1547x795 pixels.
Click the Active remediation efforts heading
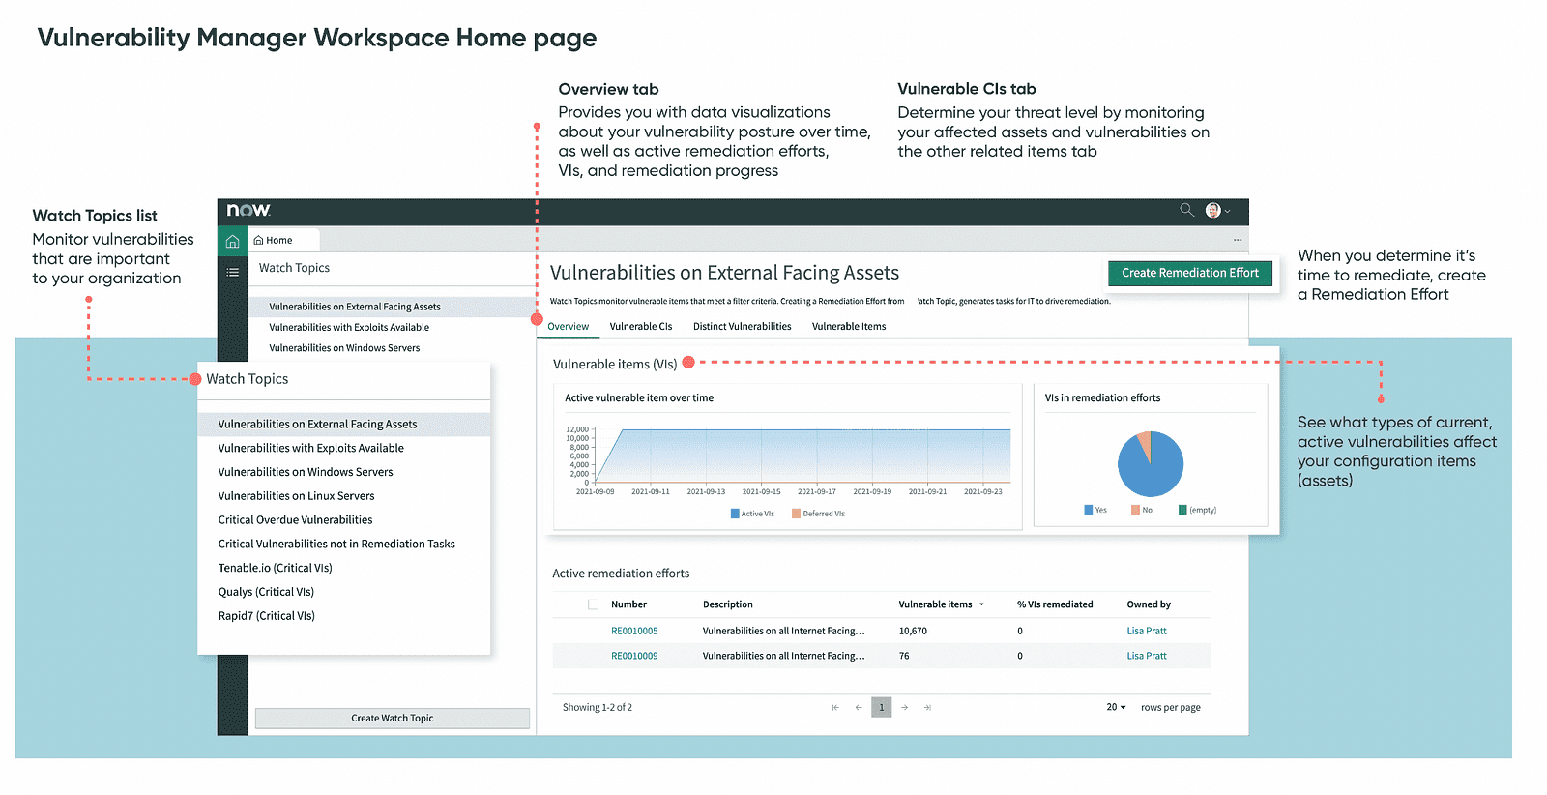[x=621, y=574]
